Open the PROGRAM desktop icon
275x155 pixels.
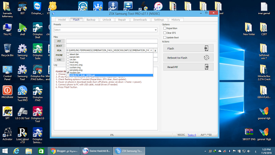7,92
